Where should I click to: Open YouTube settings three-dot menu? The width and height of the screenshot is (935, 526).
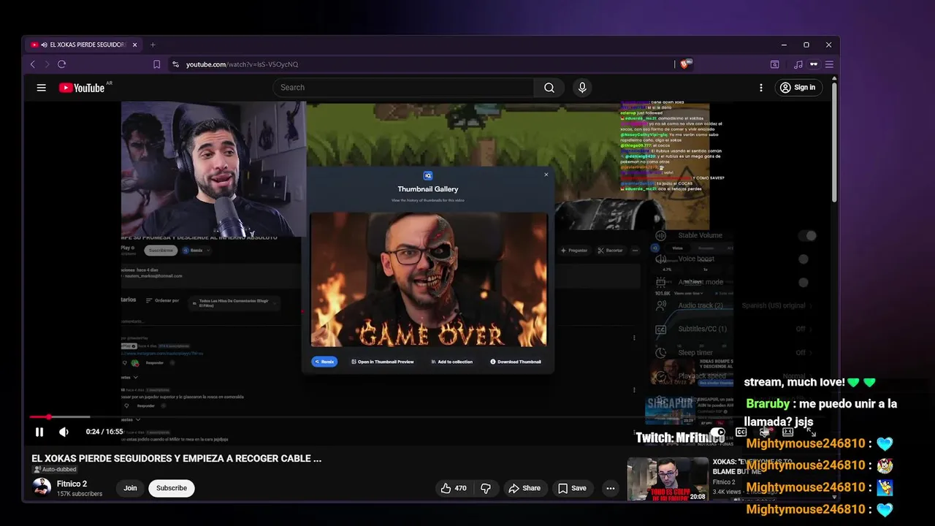click(761, 88)
